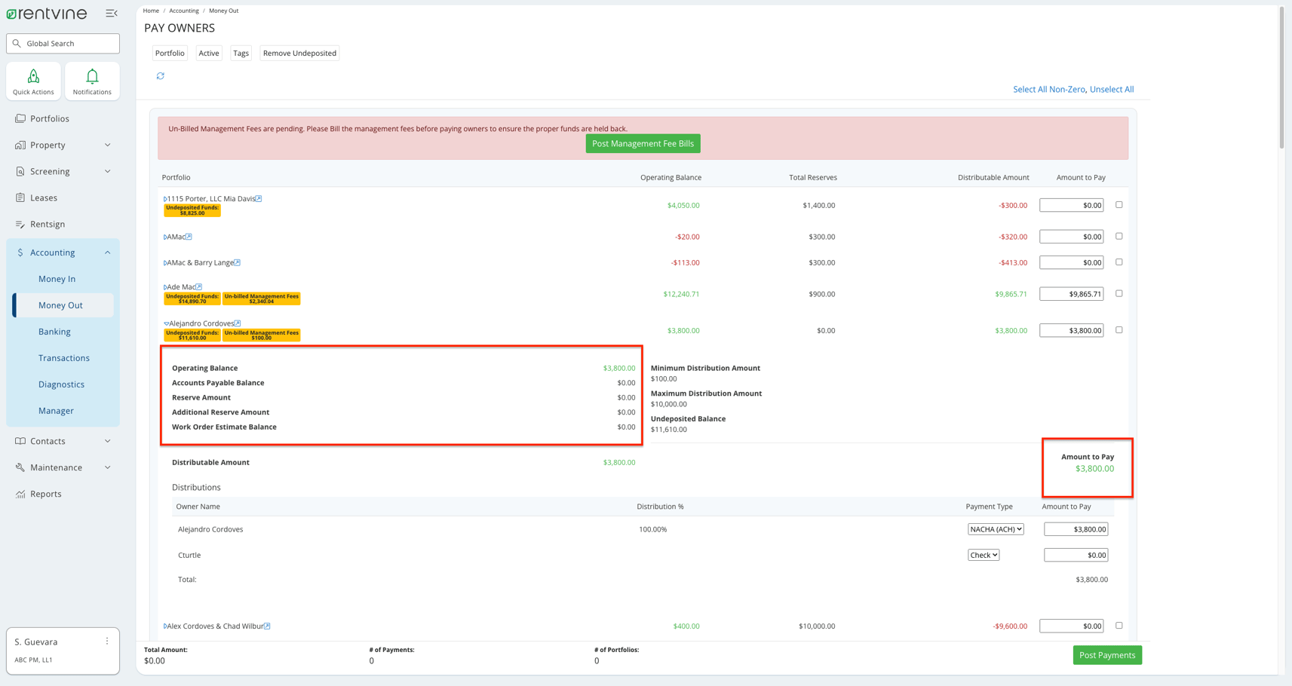The height and width of the screenshot is (686, 1292).
Task: Open the Check payment type dropdown for Cturtle
Action: click(983, 555)
